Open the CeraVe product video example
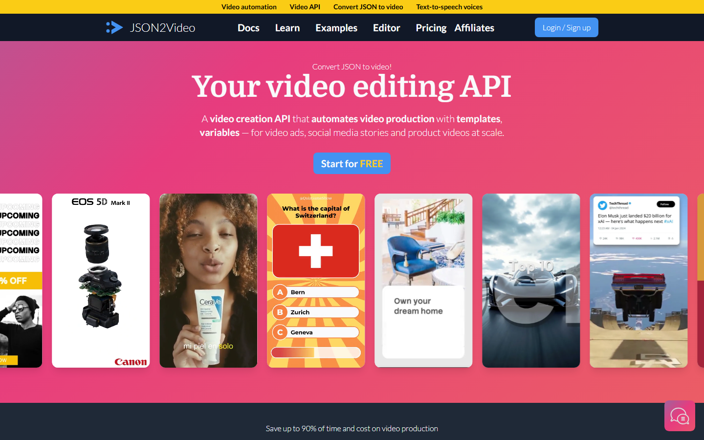This screenshot has width=704, height=440. [208, 281]
